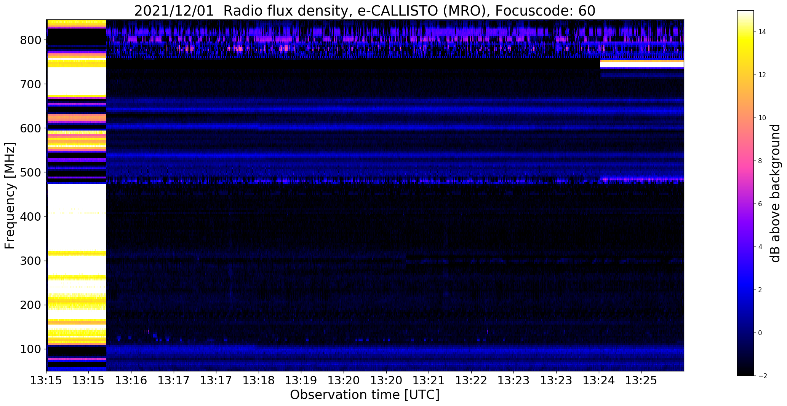
Task: Click the 13:22 time tick label
Action: pos(472,381)
